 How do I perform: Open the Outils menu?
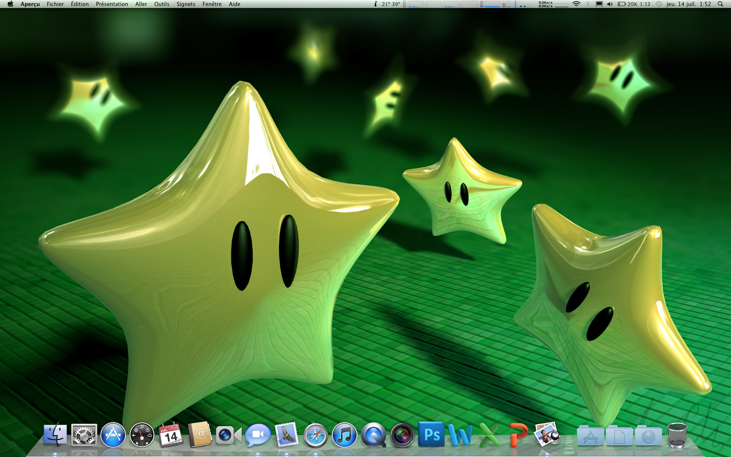pos(162,4)
